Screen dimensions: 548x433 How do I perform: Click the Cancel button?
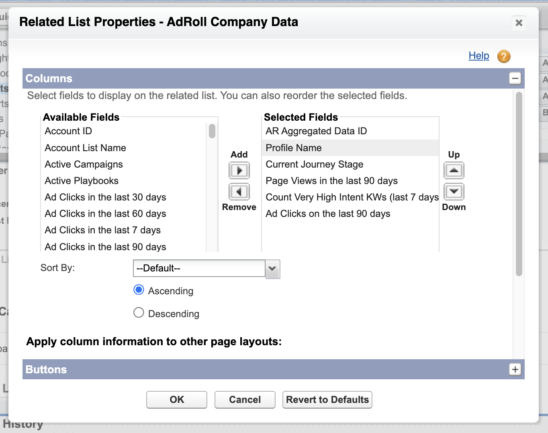[x=245, y=400]
